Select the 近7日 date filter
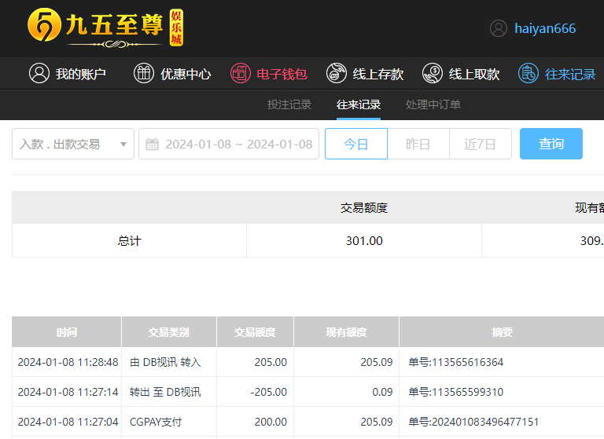604x439 pixels. 481,144
